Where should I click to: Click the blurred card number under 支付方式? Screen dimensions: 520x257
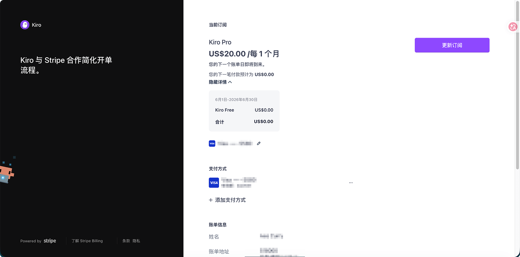[x=239, y=180]
